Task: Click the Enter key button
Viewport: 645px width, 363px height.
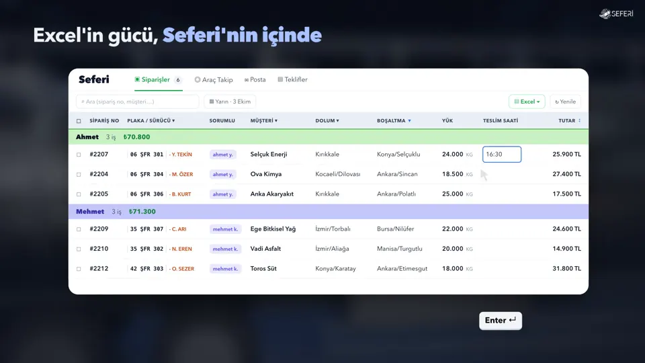Action: 500,321
